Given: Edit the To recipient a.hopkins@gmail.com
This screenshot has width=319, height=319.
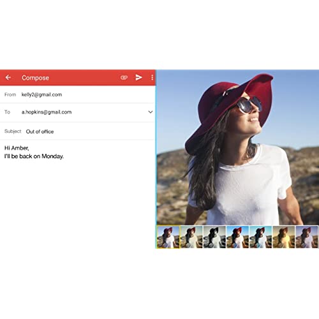Looking at the screenshot, I should [x=47, y=112].
